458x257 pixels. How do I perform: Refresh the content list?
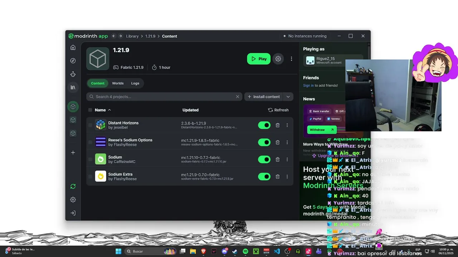278,110
